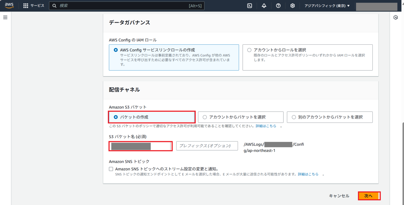Open the help question mark icon
The height and width of the screenshot is (205, 404).
point(278,6)
